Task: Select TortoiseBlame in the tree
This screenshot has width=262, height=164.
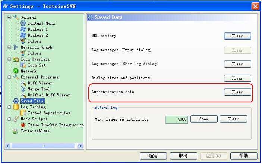Action: (35, 131)
